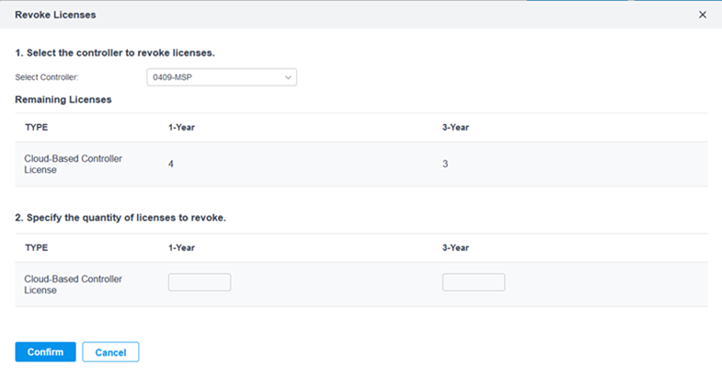Click 3-Year header in Remaining Licenses table
Viewport: 722px width, 377px height.
click(x=455, y=128)
